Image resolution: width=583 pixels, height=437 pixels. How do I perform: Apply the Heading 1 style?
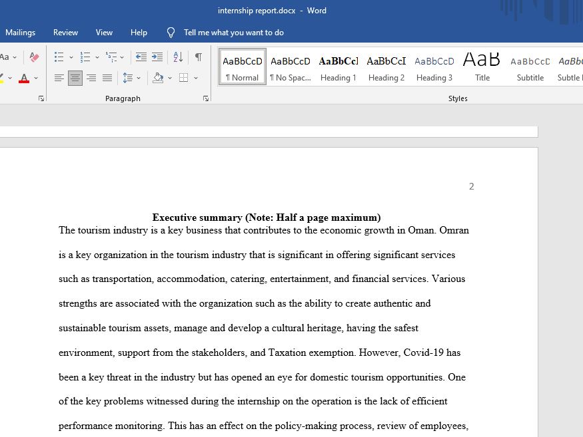pos(338,67)
